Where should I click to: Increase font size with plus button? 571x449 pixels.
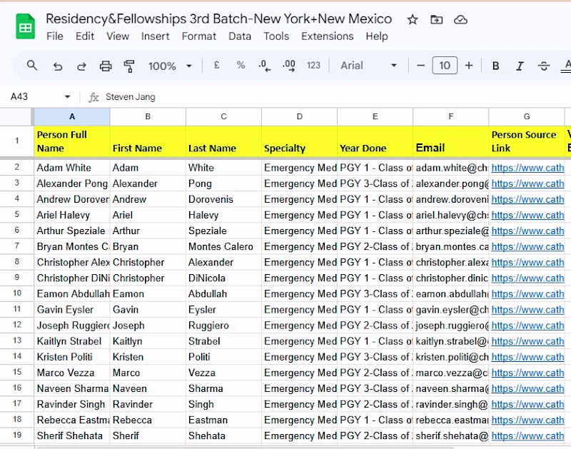coord(469,66)
